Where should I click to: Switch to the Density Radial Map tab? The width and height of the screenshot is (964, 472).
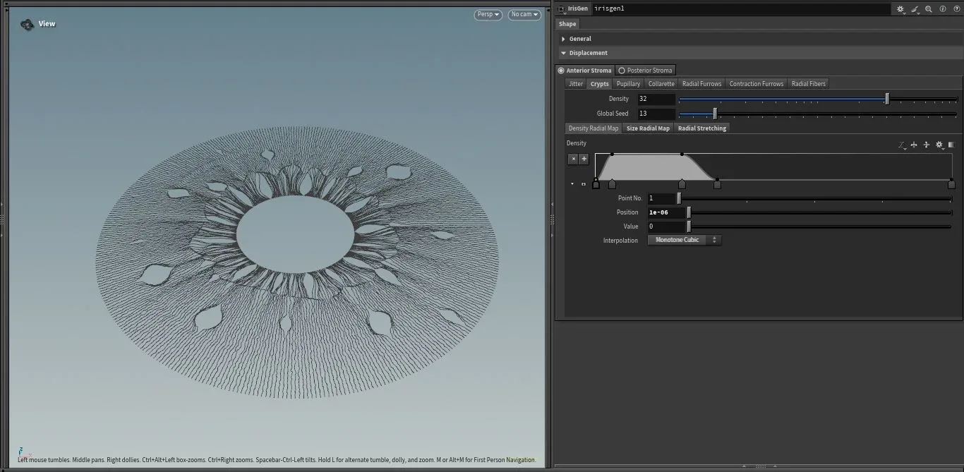(593, 128)
